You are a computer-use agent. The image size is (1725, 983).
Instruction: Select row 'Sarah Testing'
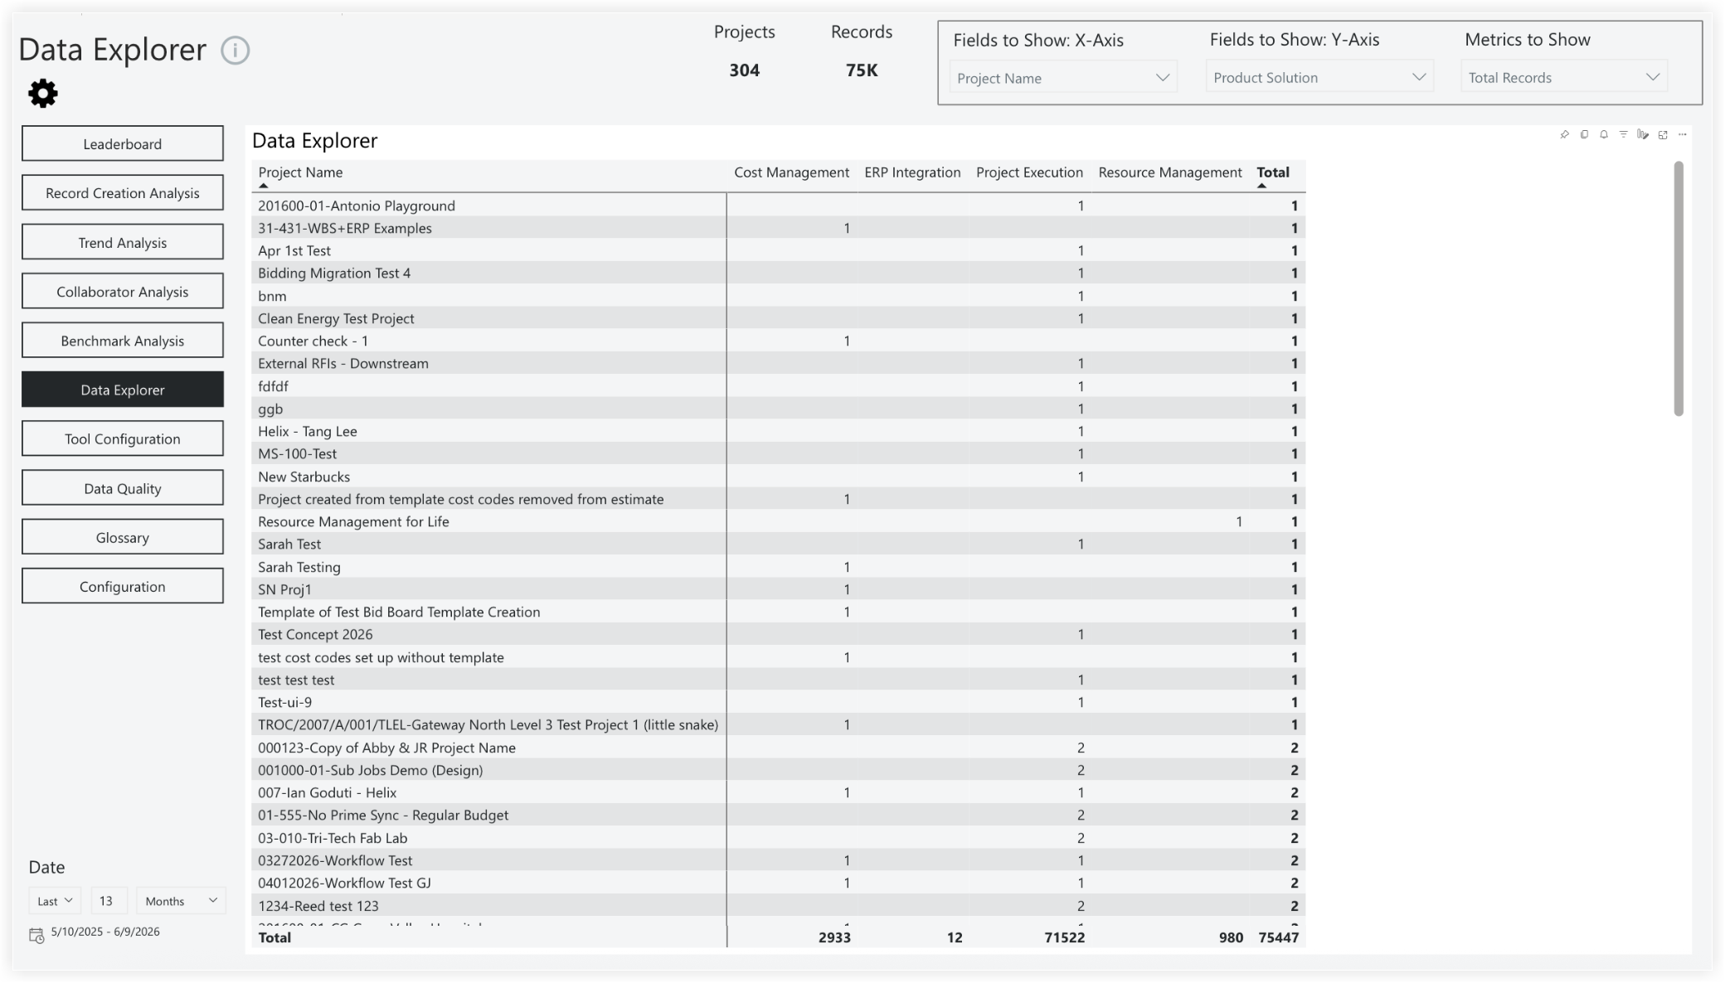(x=778, y=567)
